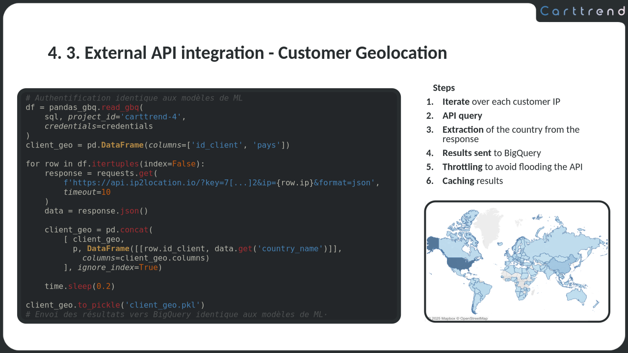Select the 'Steps' heading
Image resolution: width=628 pixels, height=353 pixels.
(444, 88)
